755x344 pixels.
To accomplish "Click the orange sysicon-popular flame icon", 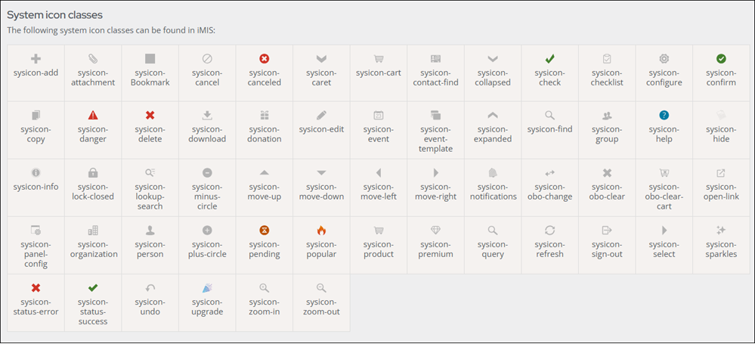I will point(321,231).
